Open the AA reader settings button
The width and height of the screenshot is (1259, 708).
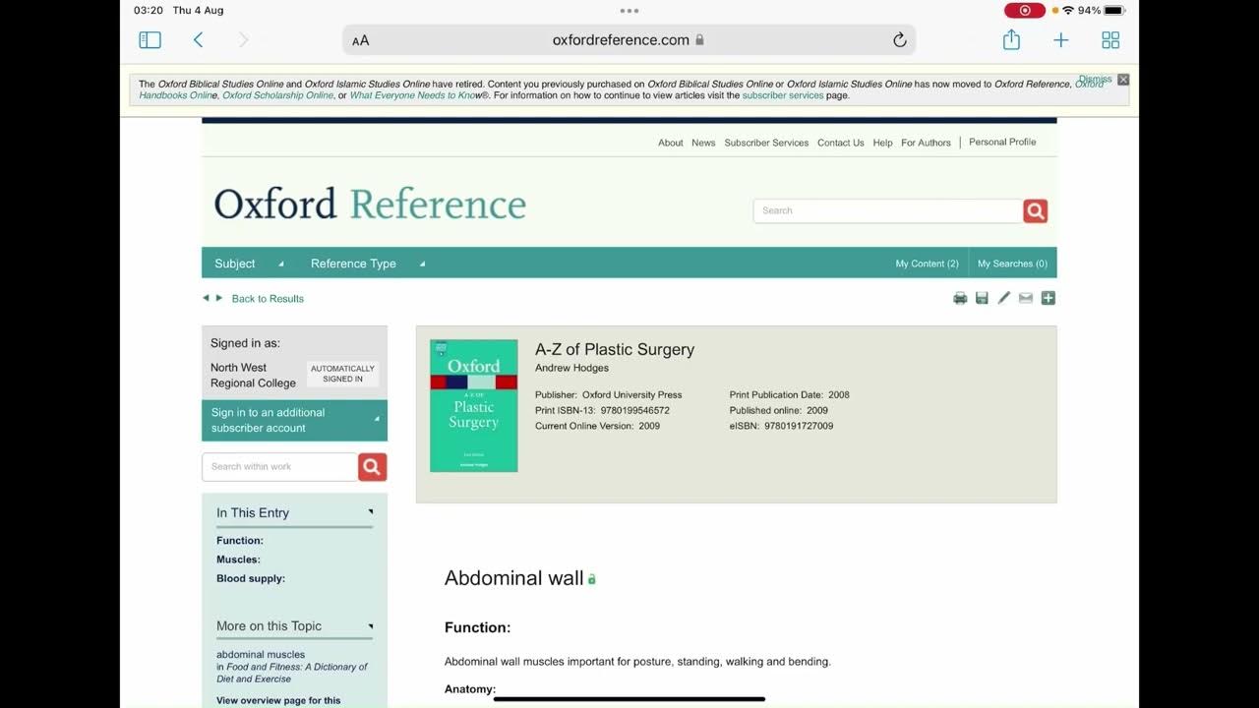pyautogui.click(x=361, y=40)
